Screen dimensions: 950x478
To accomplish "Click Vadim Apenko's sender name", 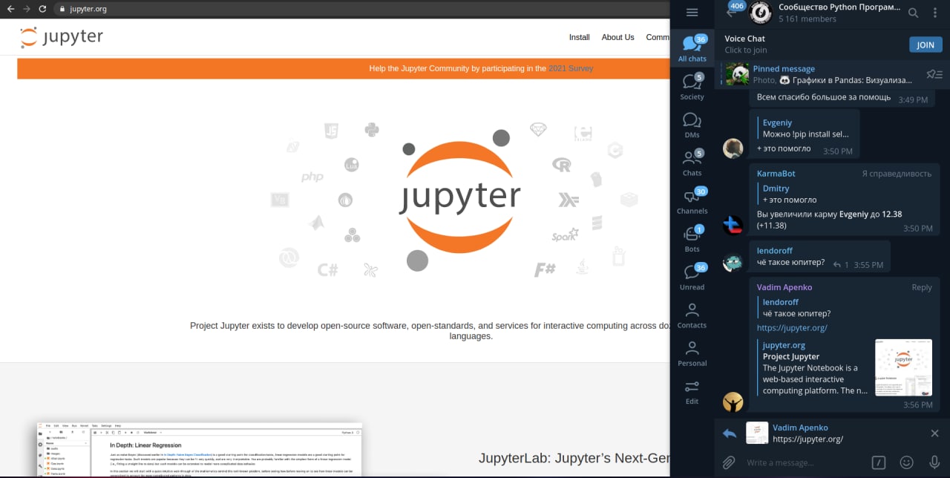I will (784, 287).
